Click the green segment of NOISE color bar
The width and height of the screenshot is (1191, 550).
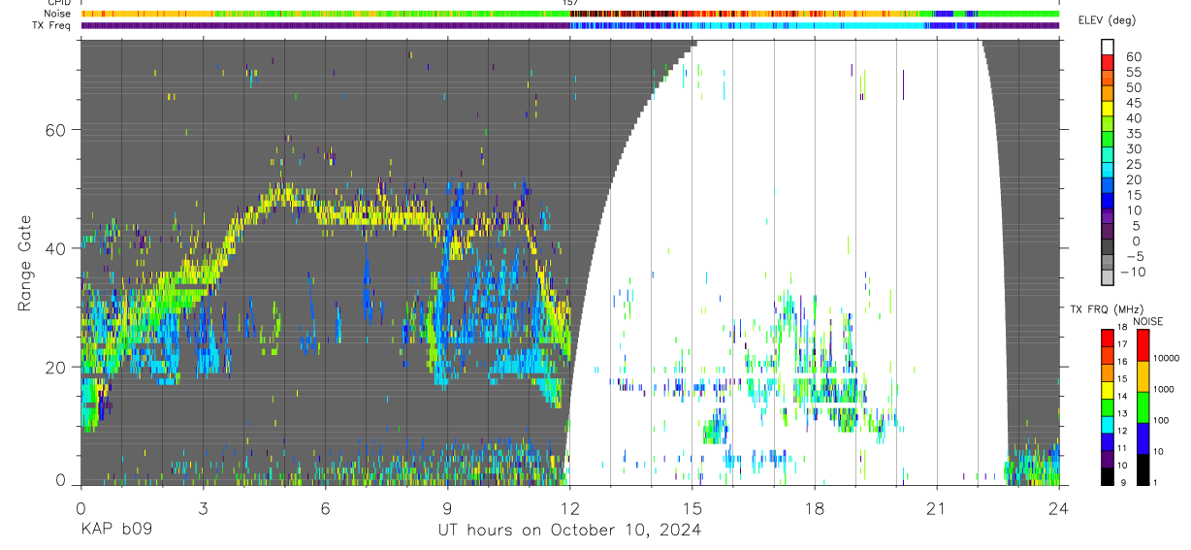pyautogui.click(x=1143, y=406)
